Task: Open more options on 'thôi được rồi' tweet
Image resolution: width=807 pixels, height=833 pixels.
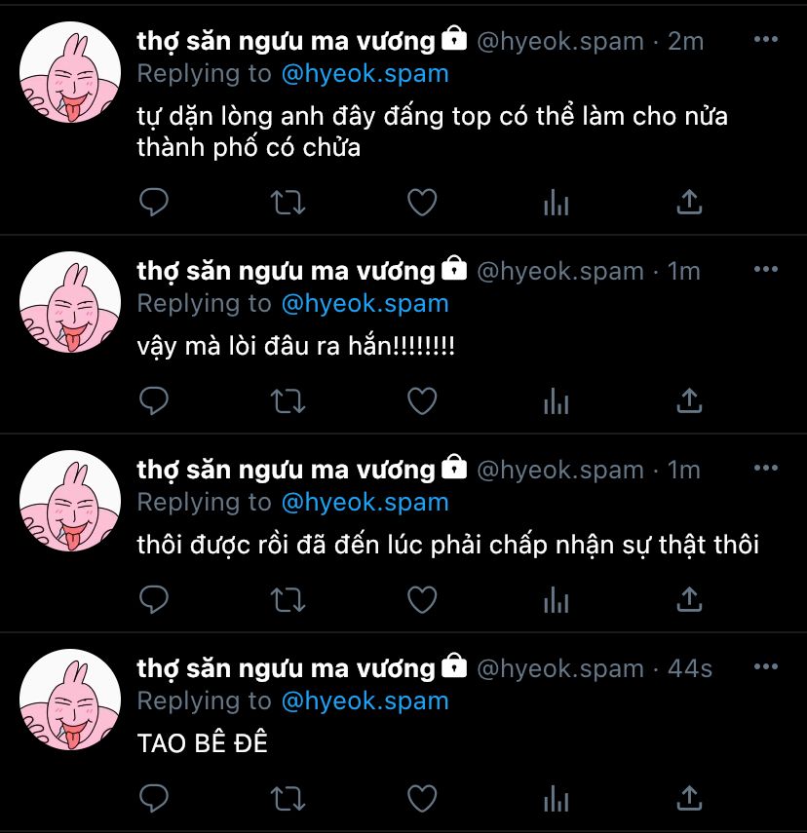Action: [x=766, y=468]
